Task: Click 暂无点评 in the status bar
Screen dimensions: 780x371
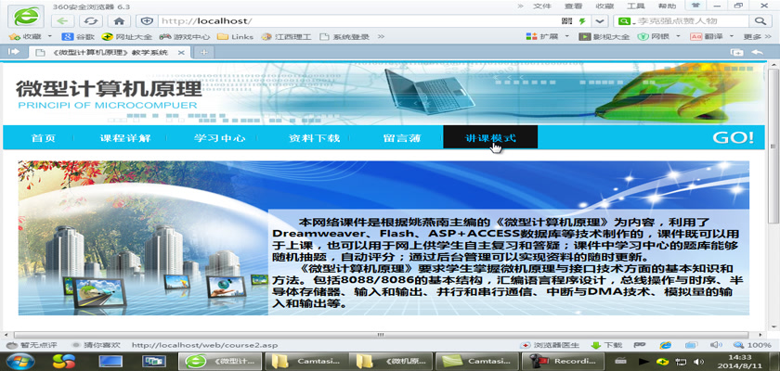Action: (x=31, y=345)
